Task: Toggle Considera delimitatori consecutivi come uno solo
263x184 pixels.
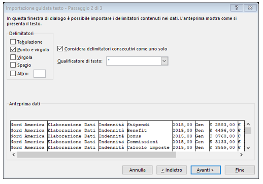Action: point(60,49)
